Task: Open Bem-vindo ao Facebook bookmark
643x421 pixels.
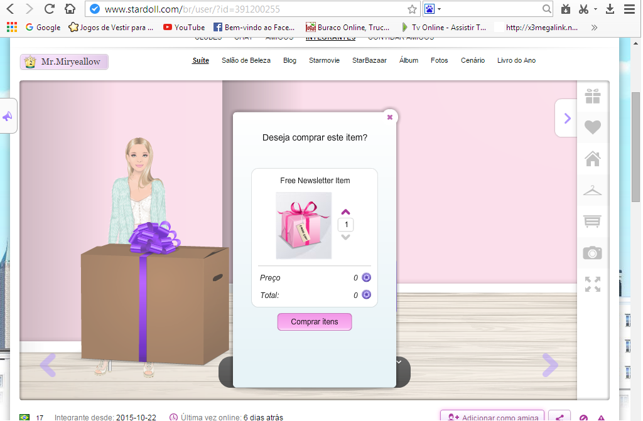Action: pyautogui.click(x=254, y=28)
